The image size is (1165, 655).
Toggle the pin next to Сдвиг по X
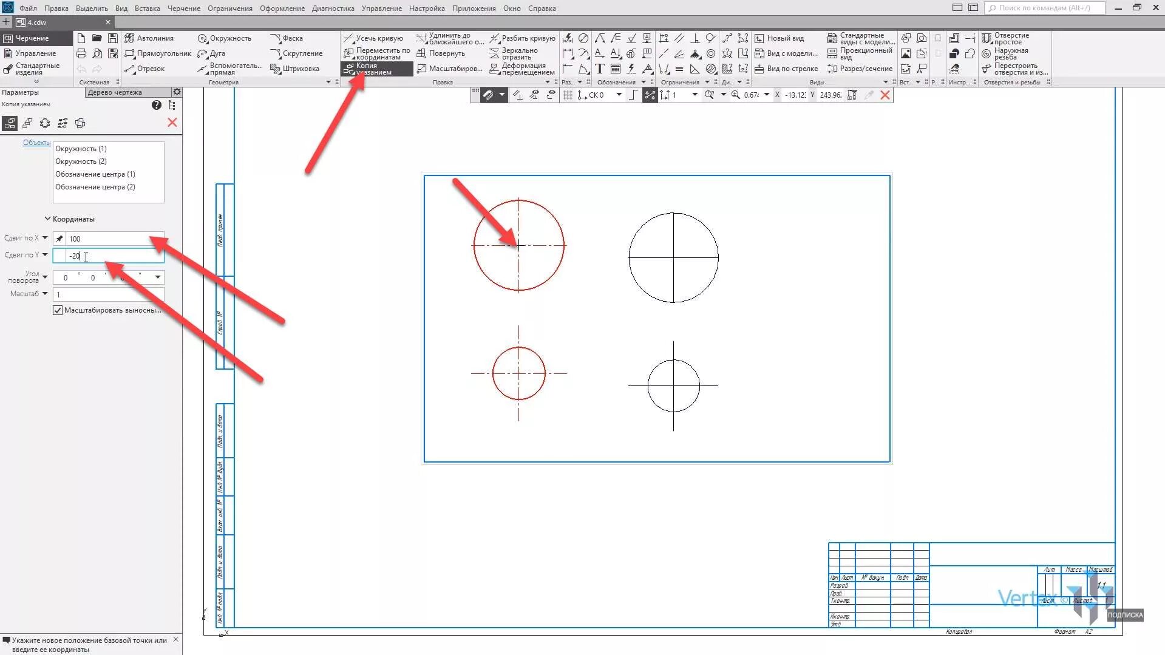pyautogui.click(x=59, y=239)
